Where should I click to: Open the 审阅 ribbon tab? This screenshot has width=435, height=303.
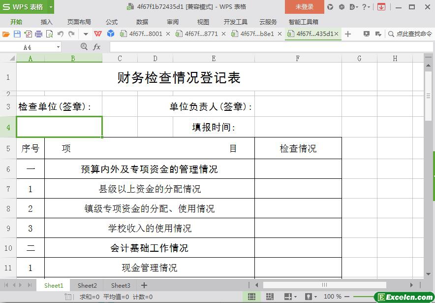[173, 22]
